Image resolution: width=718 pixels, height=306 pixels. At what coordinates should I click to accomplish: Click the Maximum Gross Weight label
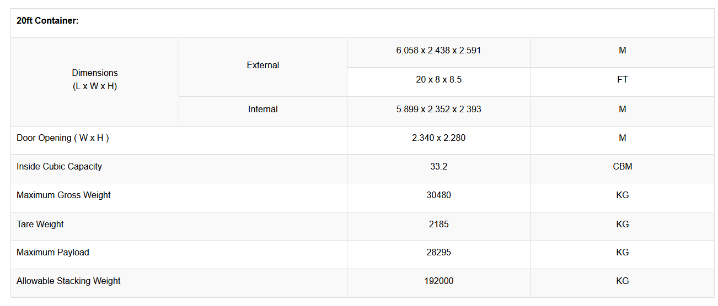click(63, 195)
